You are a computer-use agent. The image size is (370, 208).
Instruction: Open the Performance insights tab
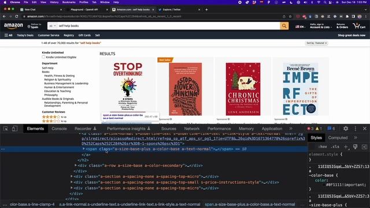[128, 128]
